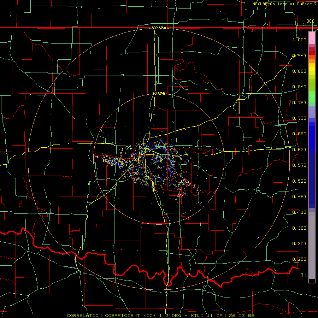This screenshot has height=318, width=318.
Task: Click the DCC label above the color scale
Action: [311, 21]
